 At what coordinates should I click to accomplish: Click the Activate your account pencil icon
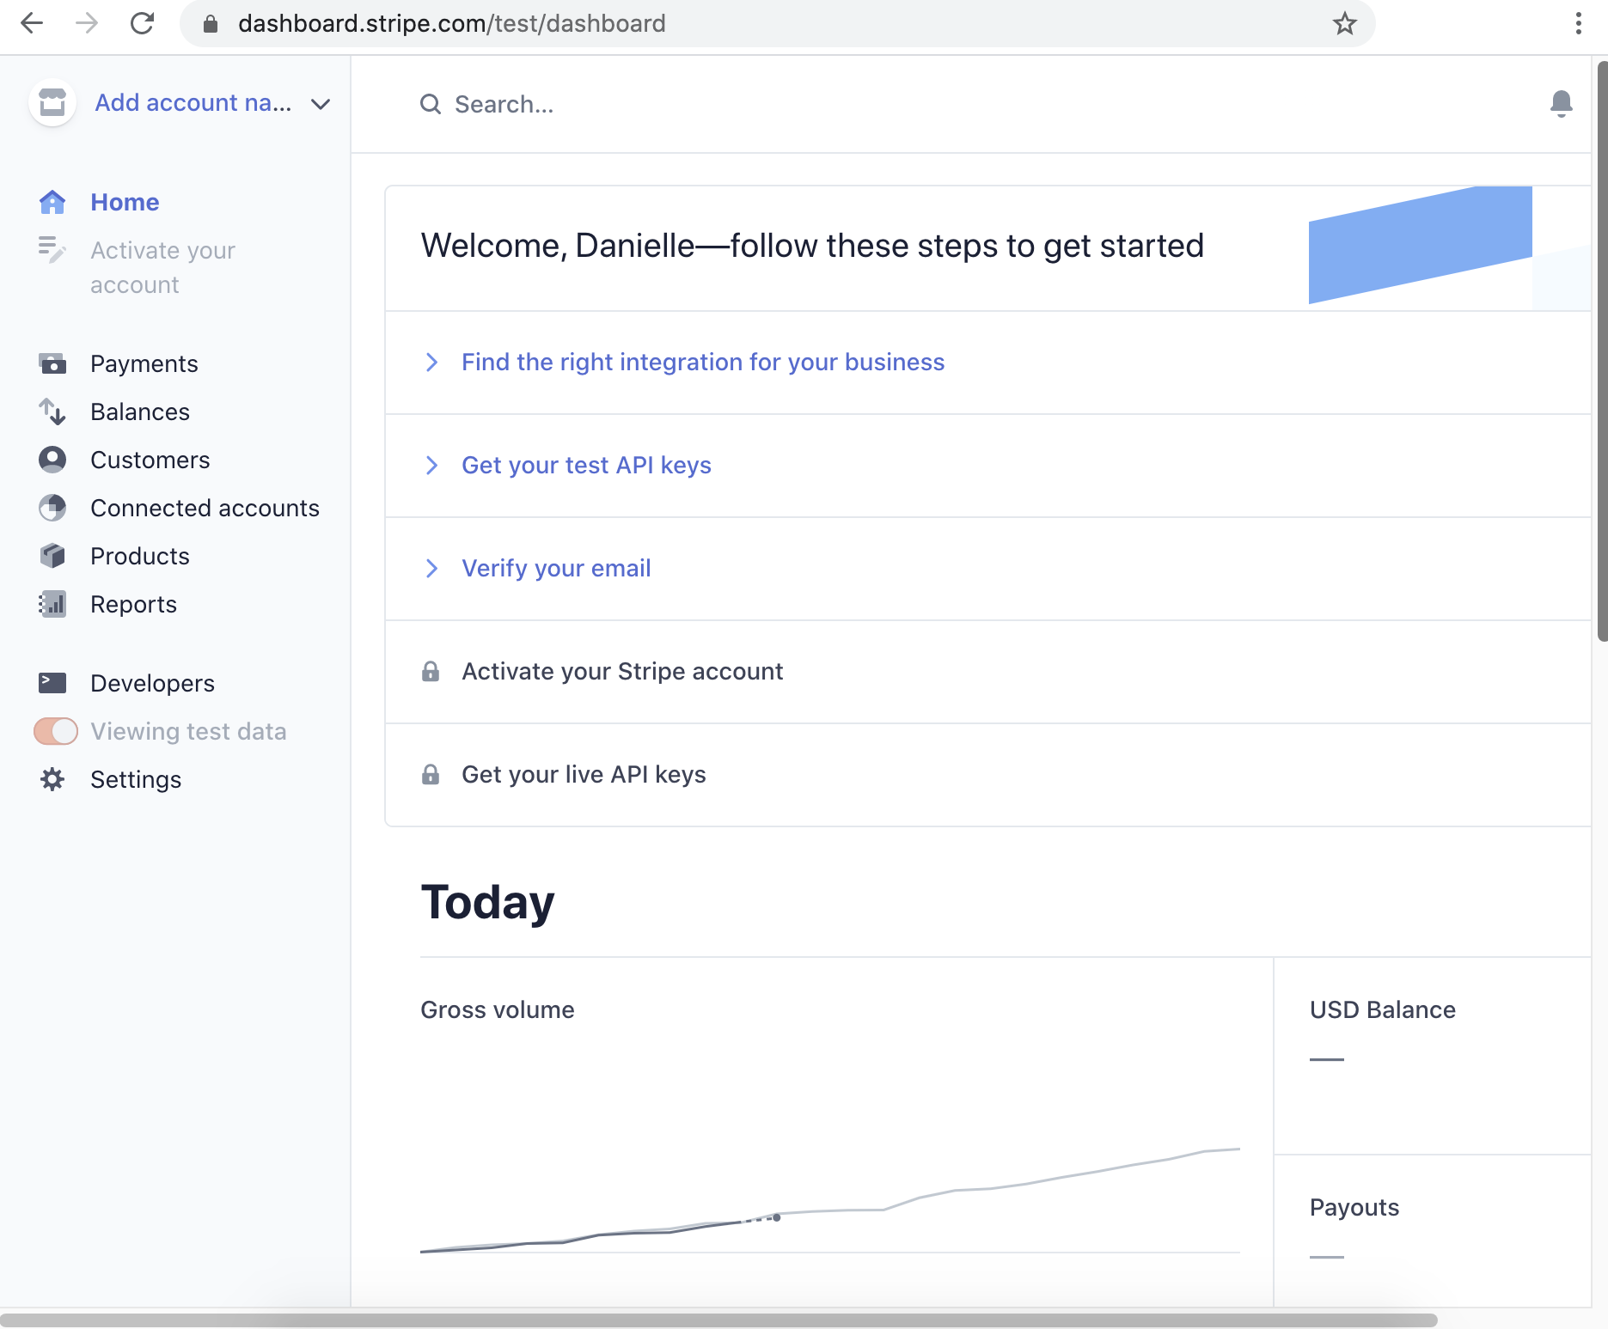click(52, 250)
